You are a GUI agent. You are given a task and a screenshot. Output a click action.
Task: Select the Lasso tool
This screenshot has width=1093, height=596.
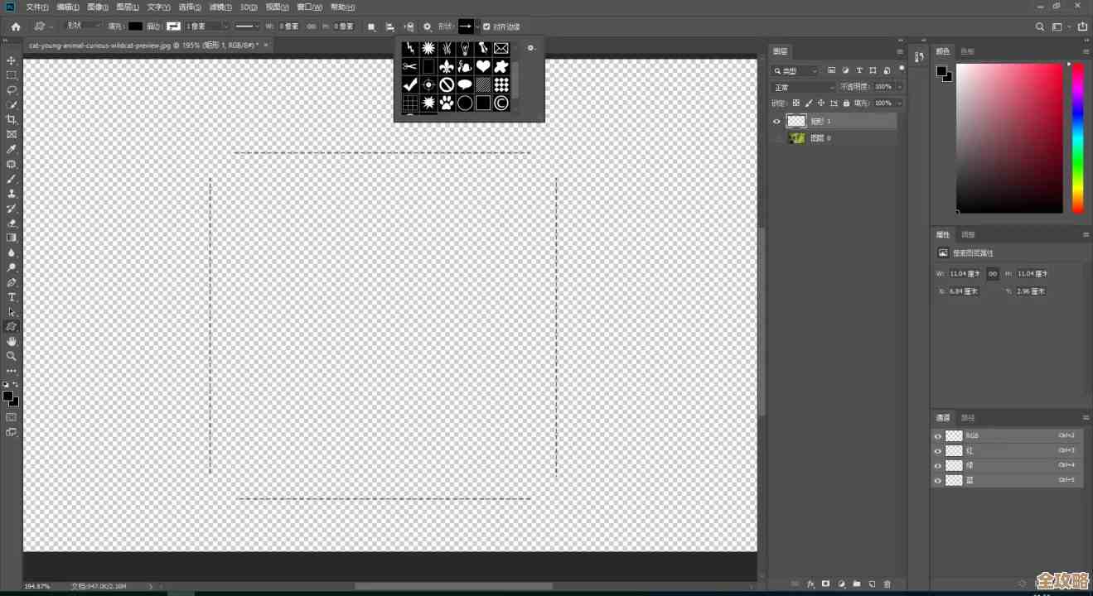tap(12, 89)
